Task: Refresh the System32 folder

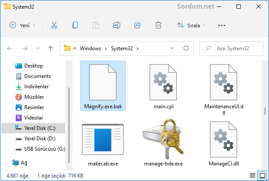Action: (186, 48)
